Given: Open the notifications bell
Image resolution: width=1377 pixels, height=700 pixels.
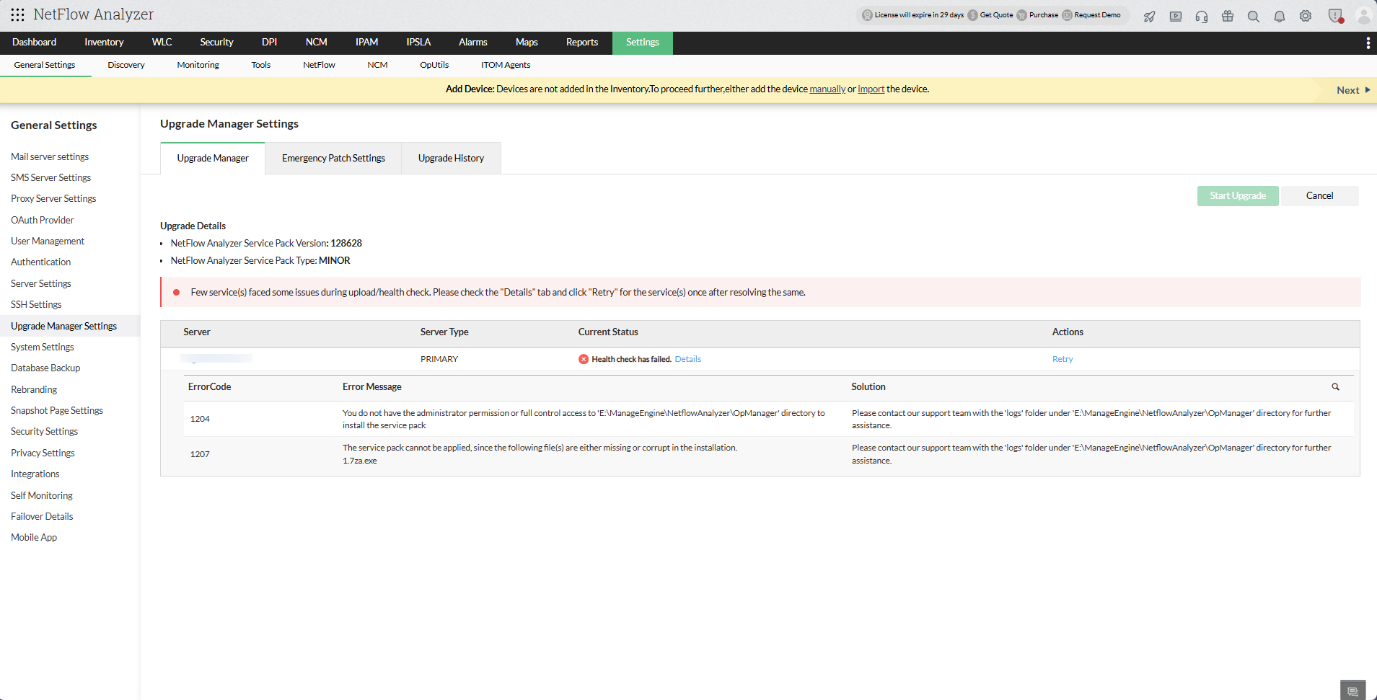Looking at the screenshot, I should [x=1280, y=16].
